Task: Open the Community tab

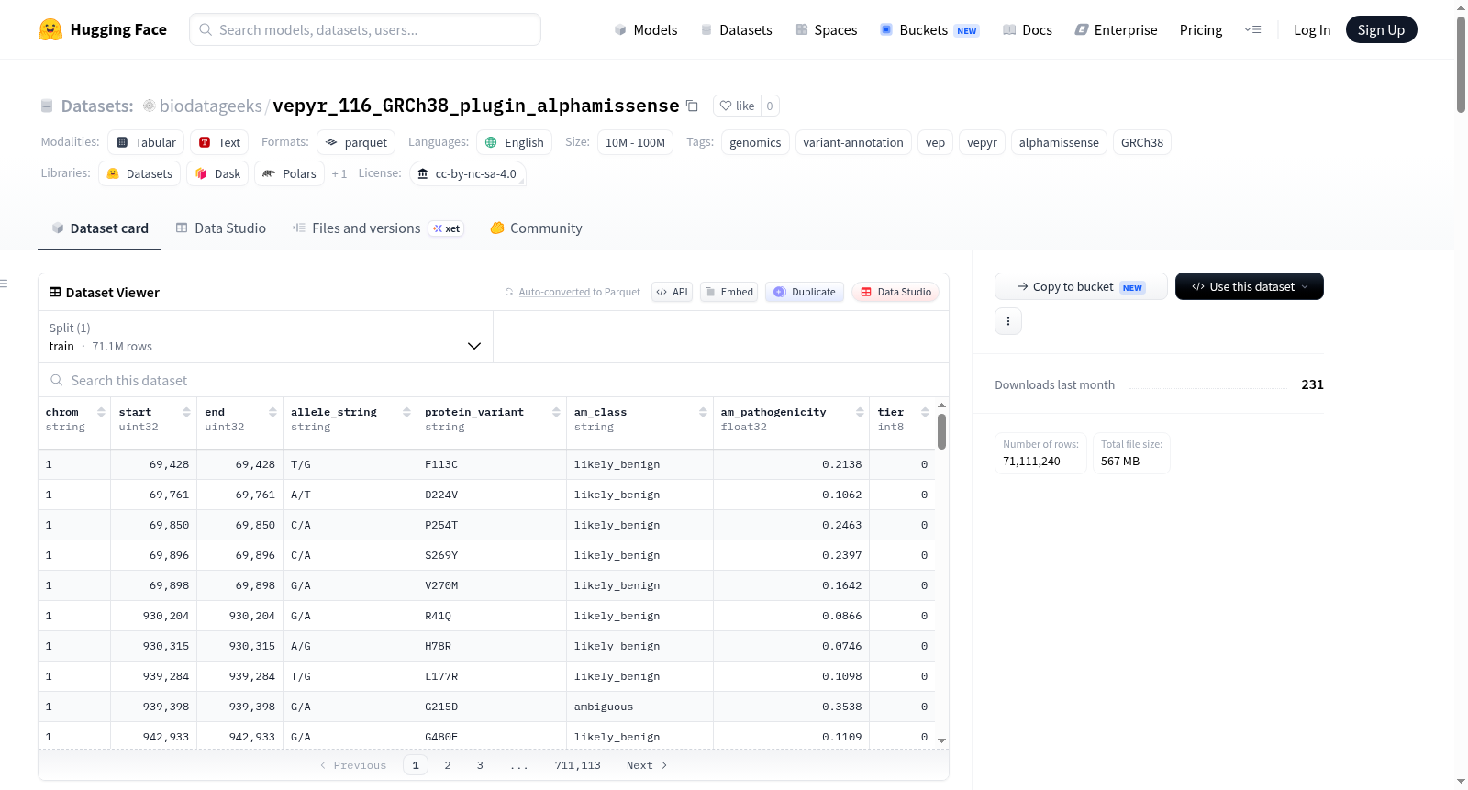Action: point(536,228)
